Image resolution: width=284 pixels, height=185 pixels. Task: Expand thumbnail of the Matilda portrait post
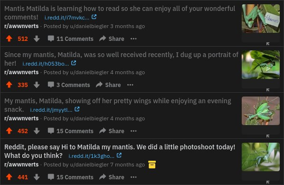268,90
